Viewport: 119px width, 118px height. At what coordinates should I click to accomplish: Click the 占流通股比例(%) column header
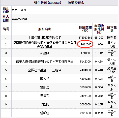(x=99, y=29)
